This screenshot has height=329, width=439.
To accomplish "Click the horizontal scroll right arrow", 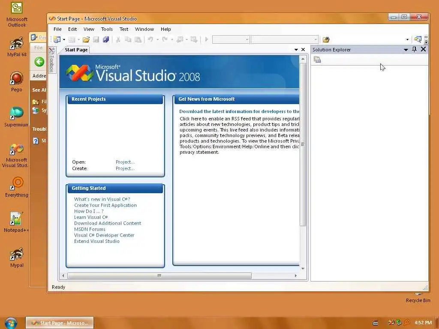I will (x=296, y=275).
